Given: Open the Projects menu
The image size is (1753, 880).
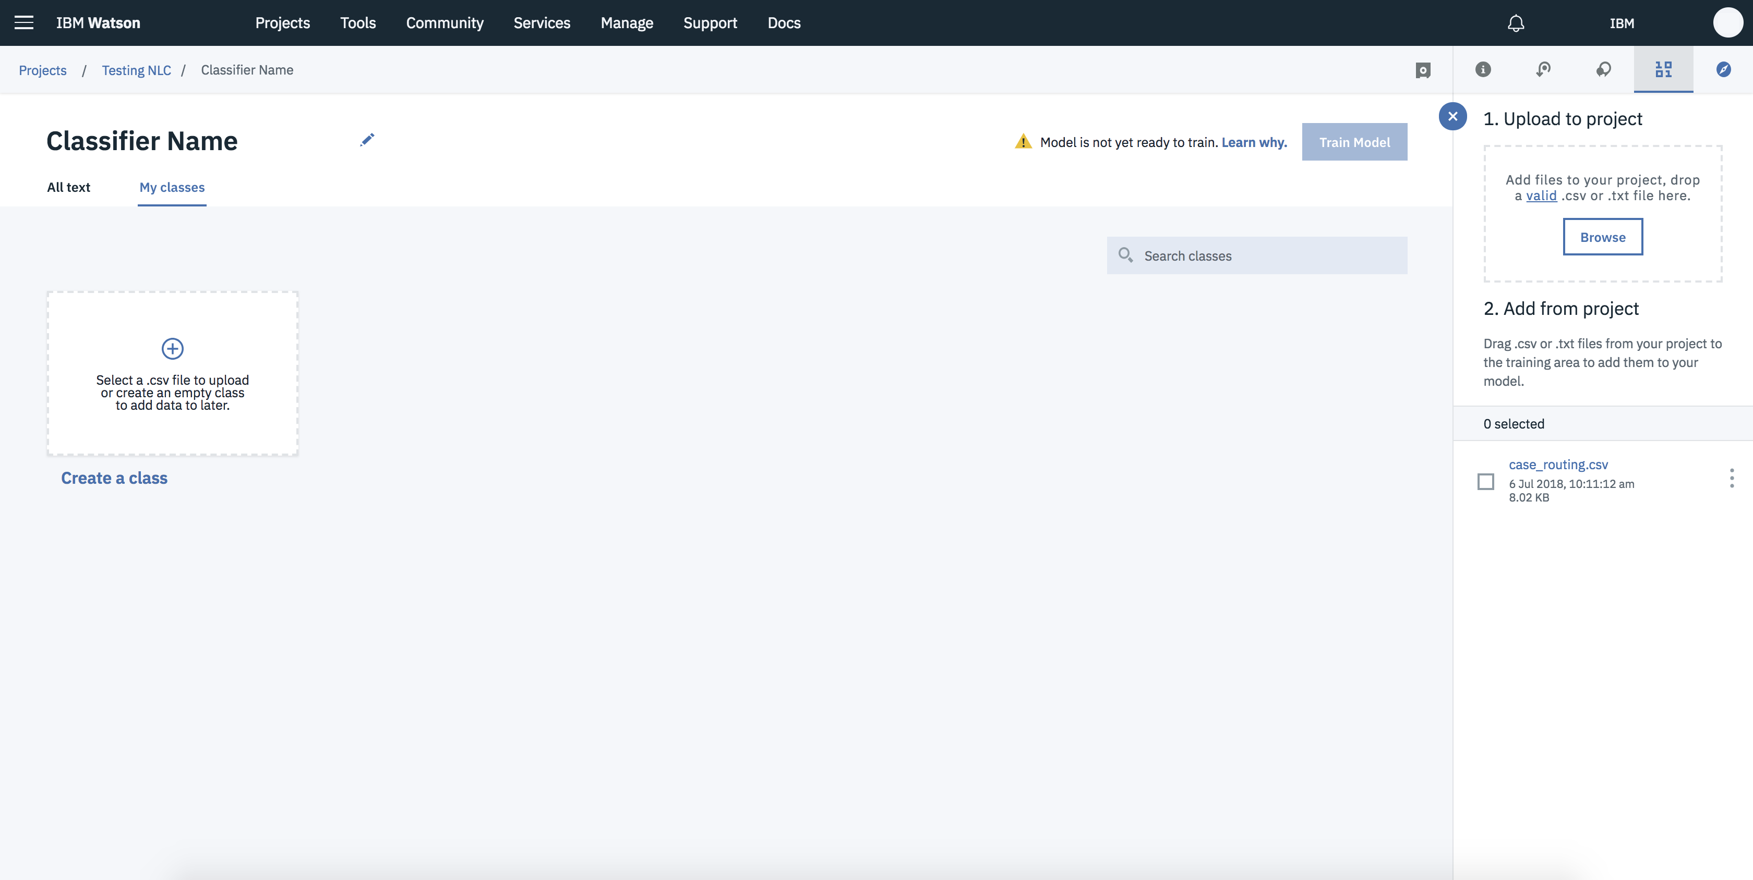Looking at the screenshot, I should (x=282, y=23).
